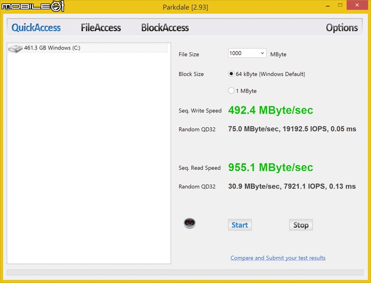Start the benchmark with the Start button
This screenshot has height=283, width=371.
click(x=240, y=225)
